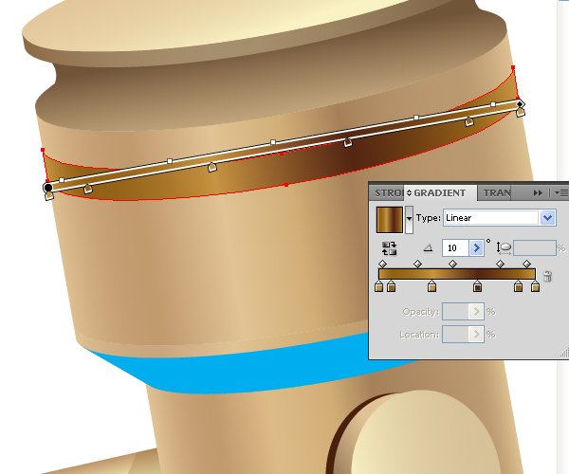Image resolution: width=569 pixels, height=474 pixels.
Task: Click the last midpoint diamond above the slider
Action: click(x=527, y=264)
